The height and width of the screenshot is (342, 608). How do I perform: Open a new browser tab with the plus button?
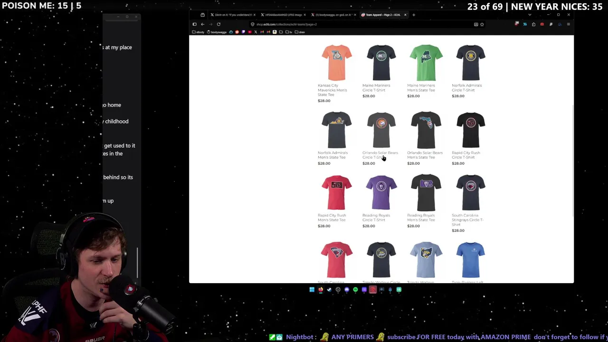click(x=414, y=15)
